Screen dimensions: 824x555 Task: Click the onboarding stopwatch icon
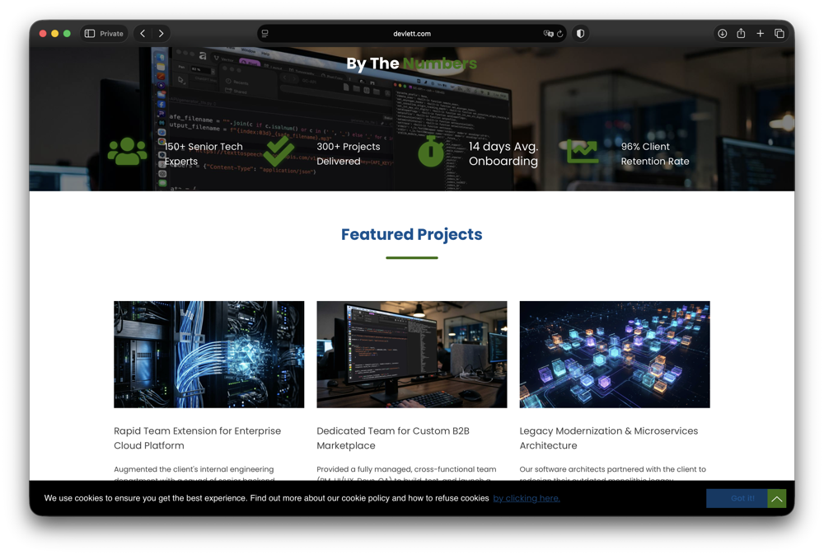[430, 152]
